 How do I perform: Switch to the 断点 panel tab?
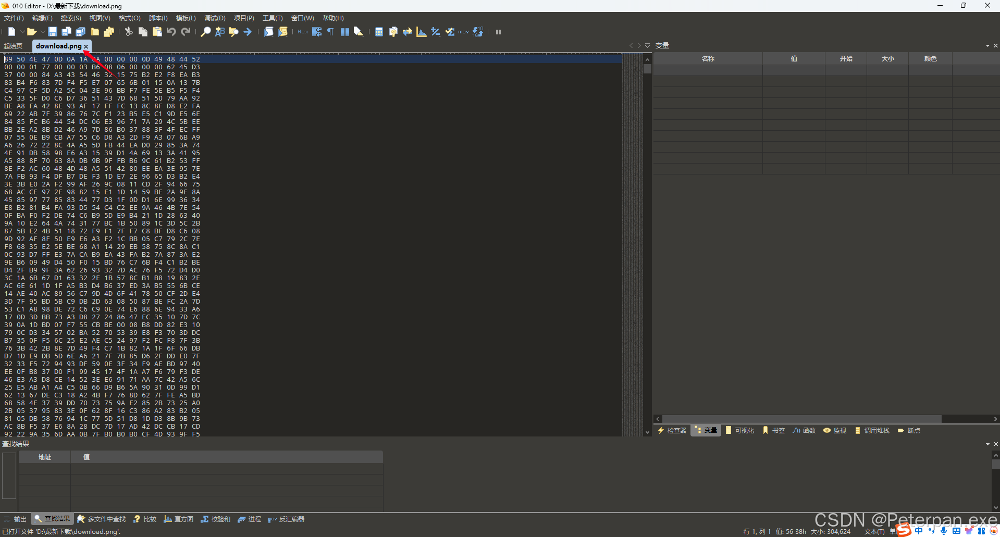[x=909, y=431]
